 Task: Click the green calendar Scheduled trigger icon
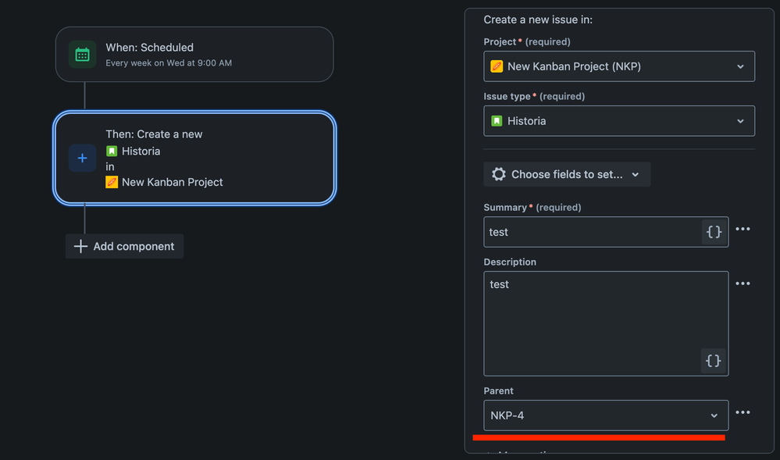click(82, 54)
